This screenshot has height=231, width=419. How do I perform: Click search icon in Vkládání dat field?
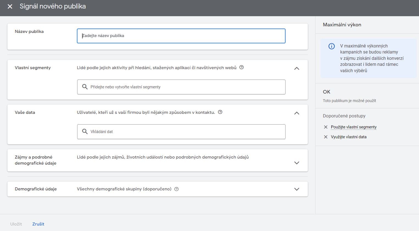pos(85,131)
